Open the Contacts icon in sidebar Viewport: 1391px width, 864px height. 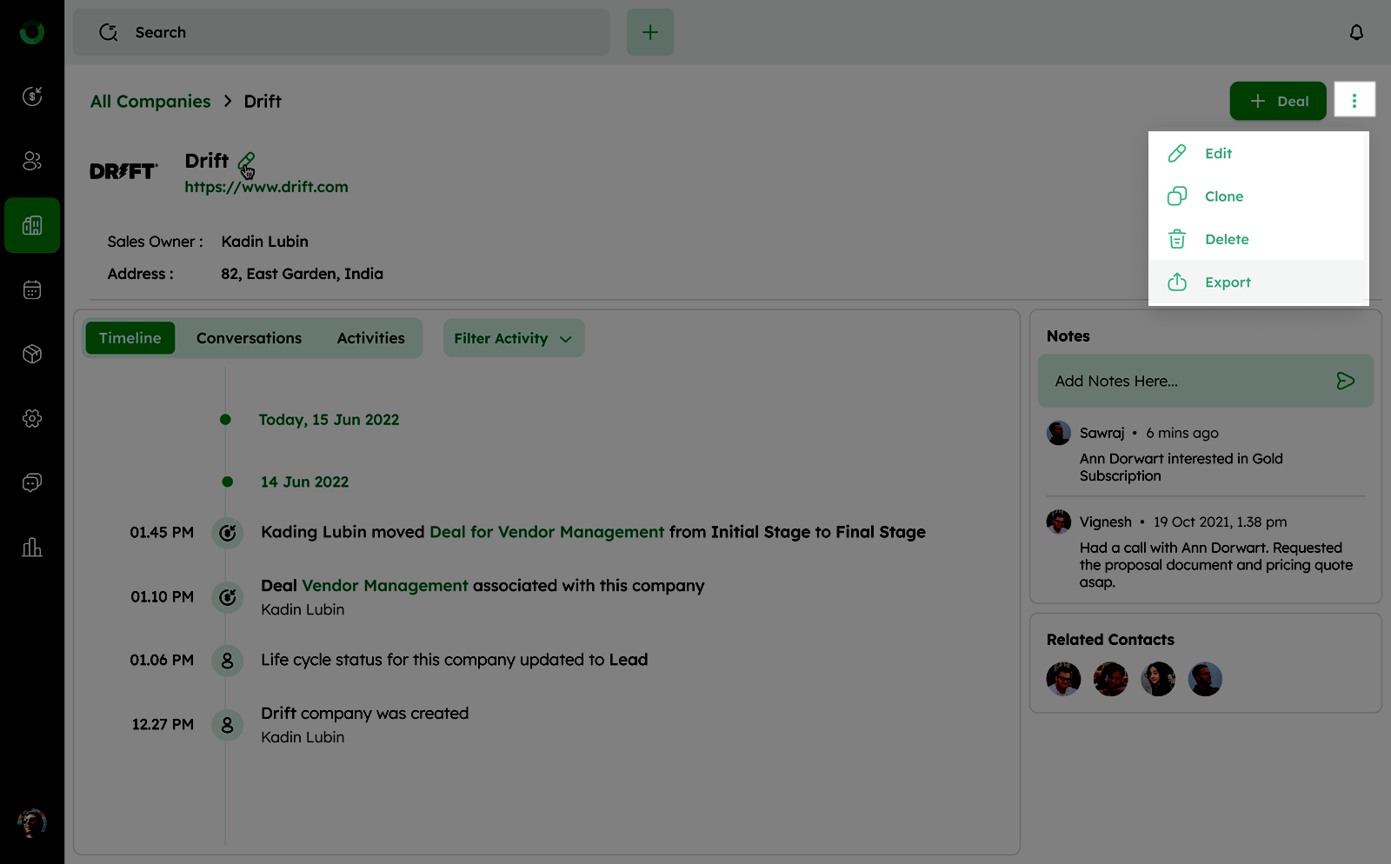[32, 161]
